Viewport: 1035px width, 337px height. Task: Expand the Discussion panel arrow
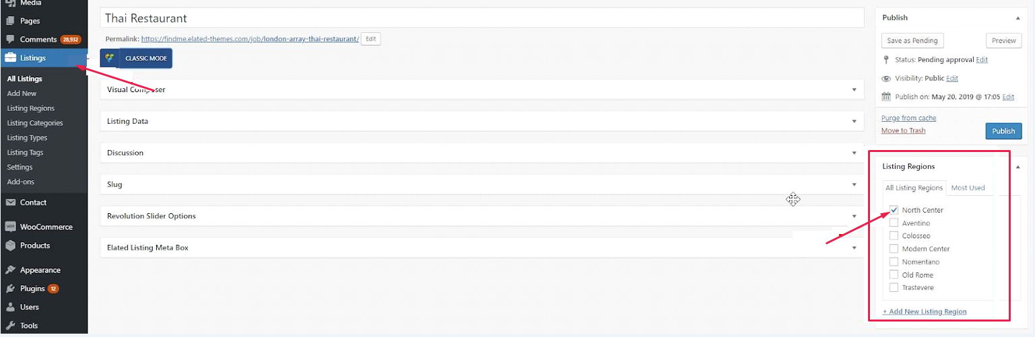854,153
